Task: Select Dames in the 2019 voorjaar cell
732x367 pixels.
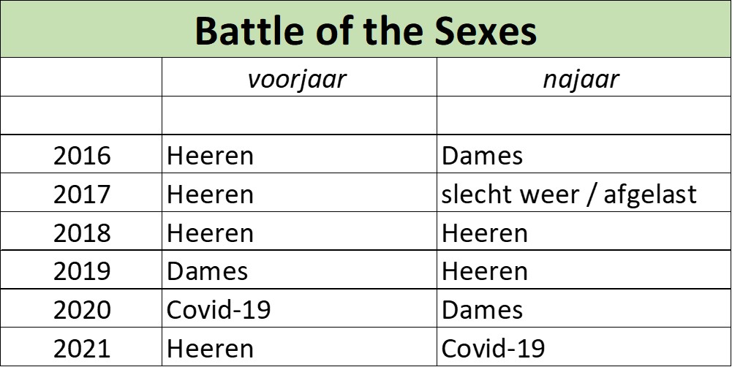Action: (x=208, y=271)
